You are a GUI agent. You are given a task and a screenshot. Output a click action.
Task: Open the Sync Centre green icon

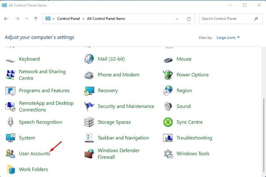tap(168, 122)
